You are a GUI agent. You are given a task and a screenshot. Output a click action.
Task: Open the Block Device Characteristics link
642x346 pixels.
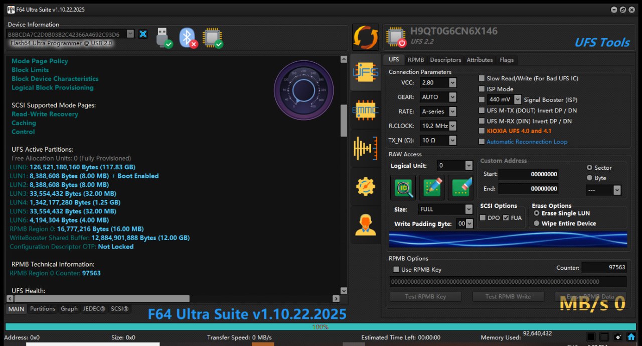pos(55,79)
